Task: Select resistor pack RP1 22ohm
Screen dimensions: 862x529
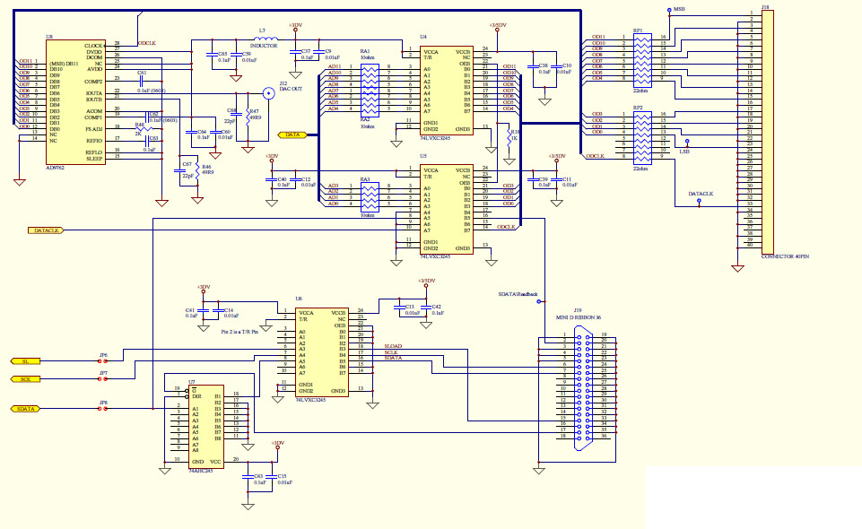Action: coord(642,58)
